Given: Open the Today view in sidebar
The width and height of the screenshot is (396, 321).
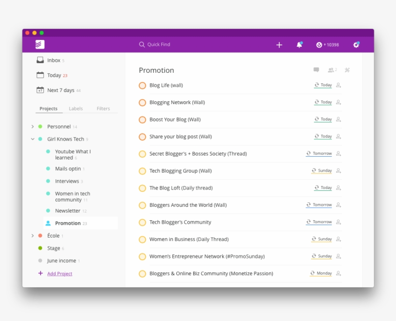Looking at the screenshot, I should [x=54, y=75].
